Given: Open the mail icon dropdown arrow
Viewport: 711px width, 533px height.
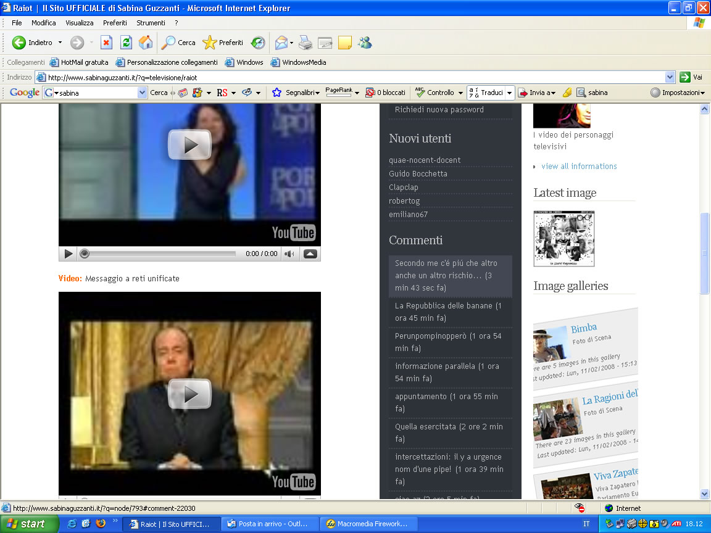Looking at the screenshot, I should [291, 43].
